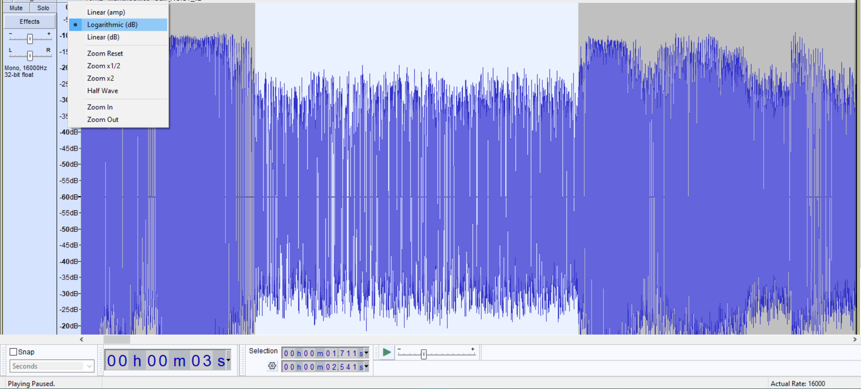
Task: Click the green Play-at-speed button
Action: pyautogui.click(x=387, y=352)
